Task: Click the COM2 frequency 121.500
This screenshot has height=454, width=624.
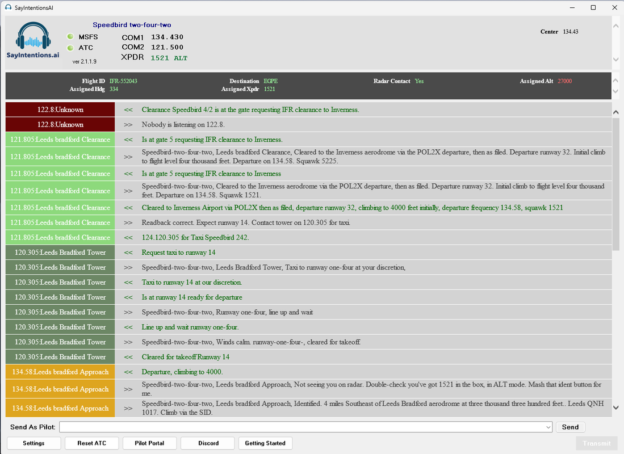Action: click(167, 47)
